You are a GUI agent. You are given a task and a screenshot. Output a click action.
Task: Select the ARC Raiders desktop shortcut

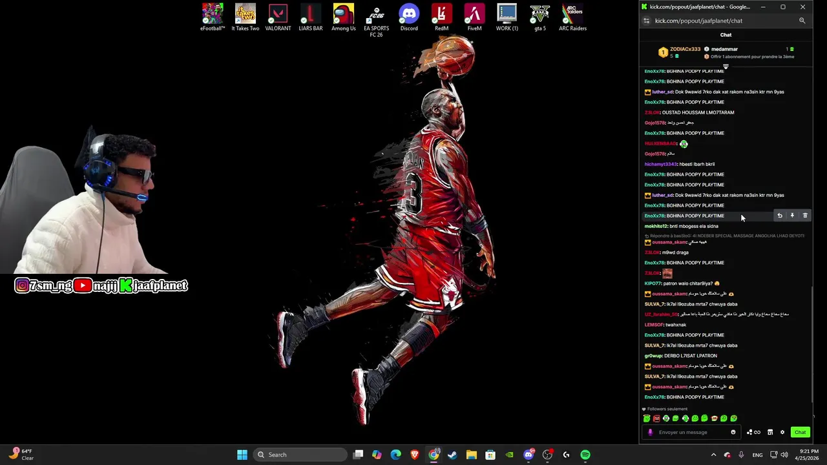pos(572,17)
